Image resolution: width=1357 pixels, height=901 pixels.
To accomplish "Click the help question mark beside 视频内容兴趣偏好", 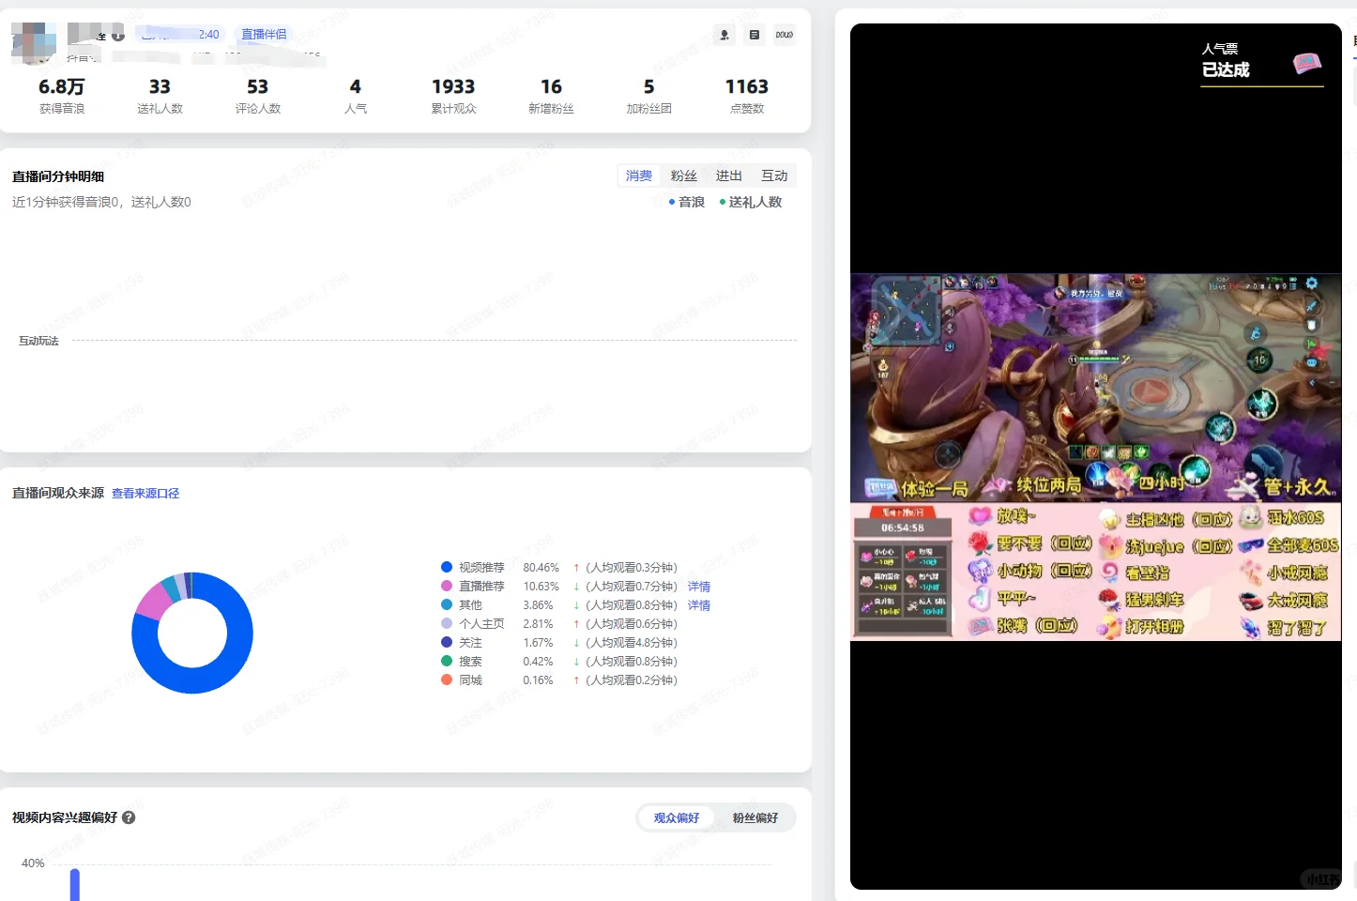I will [129, 817].
